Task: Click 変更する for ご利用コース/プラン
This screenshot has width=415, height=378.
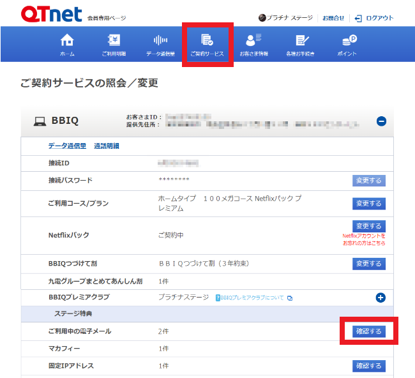Action: tap(368, 204)
